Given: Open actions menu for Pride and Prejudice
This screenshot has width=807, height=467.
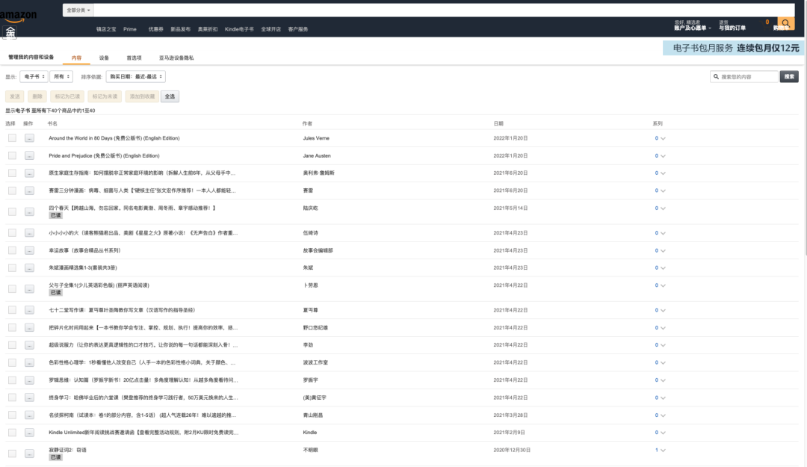Looking at the screenshot, I should pos(29,155).
